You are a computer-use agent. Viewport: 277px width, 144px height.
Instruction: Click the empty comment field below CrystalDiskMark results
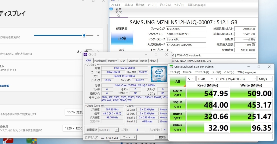[x=221, y=136]
